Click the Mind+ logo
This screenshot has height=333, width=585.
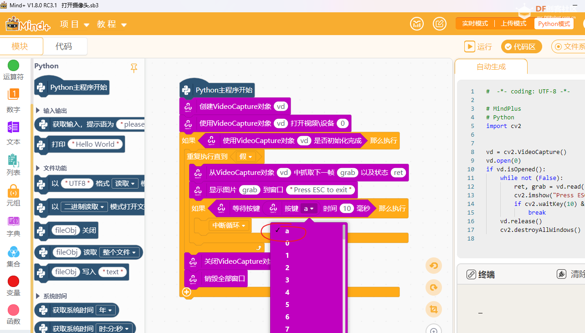pos(28,24)
